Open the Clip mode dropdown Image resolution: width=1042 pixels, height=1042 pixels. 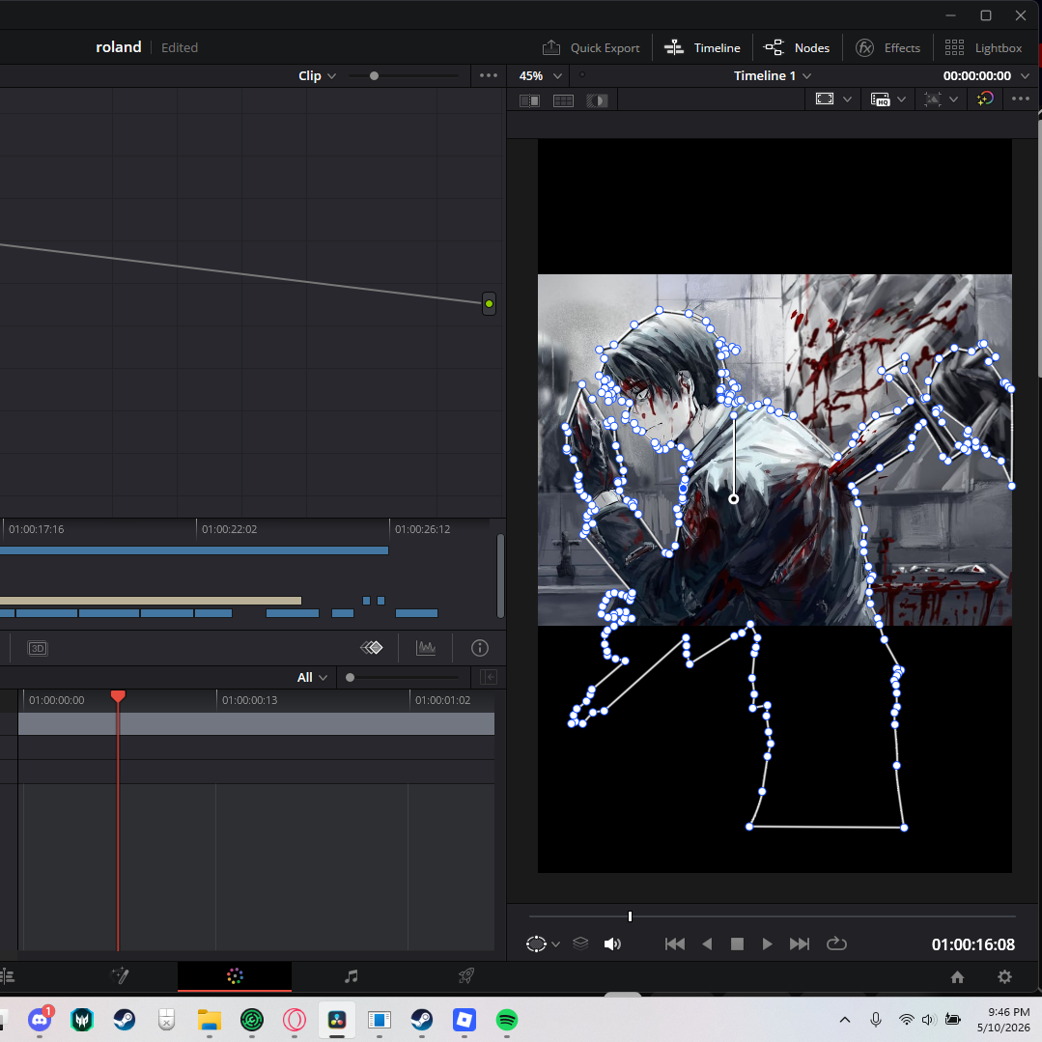point(317,75)
